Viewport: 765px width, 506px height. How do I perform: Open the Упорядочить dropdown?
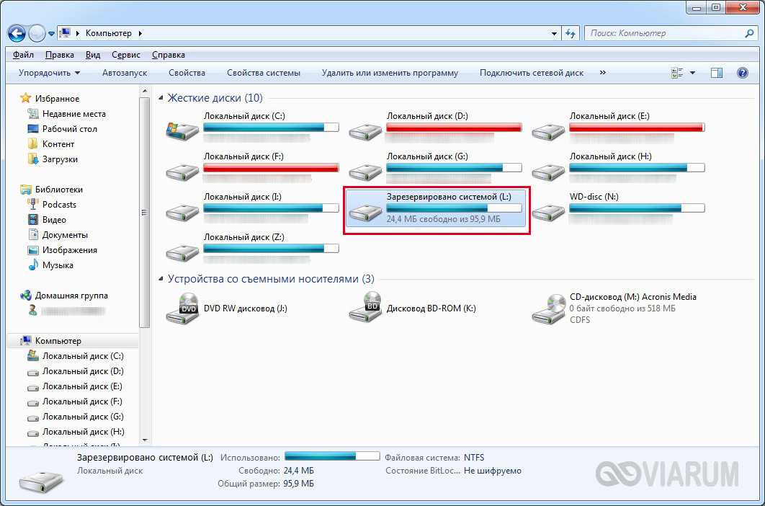[x=49, y=73]
